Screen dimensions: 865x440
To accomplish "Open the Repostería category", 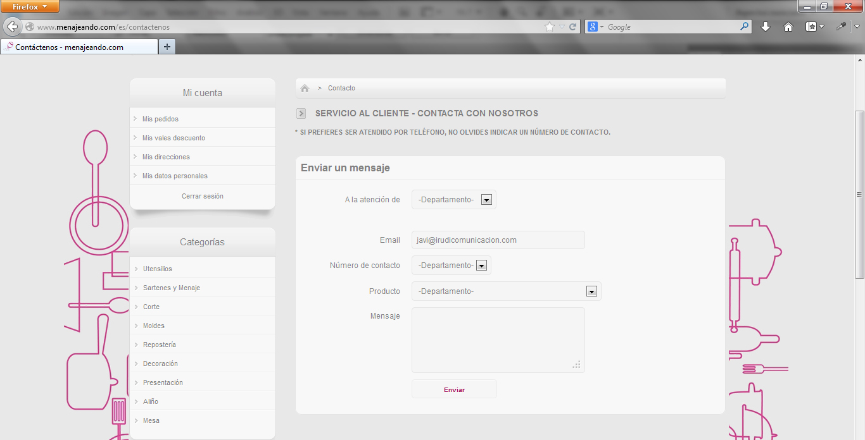I will click(160, 345).
